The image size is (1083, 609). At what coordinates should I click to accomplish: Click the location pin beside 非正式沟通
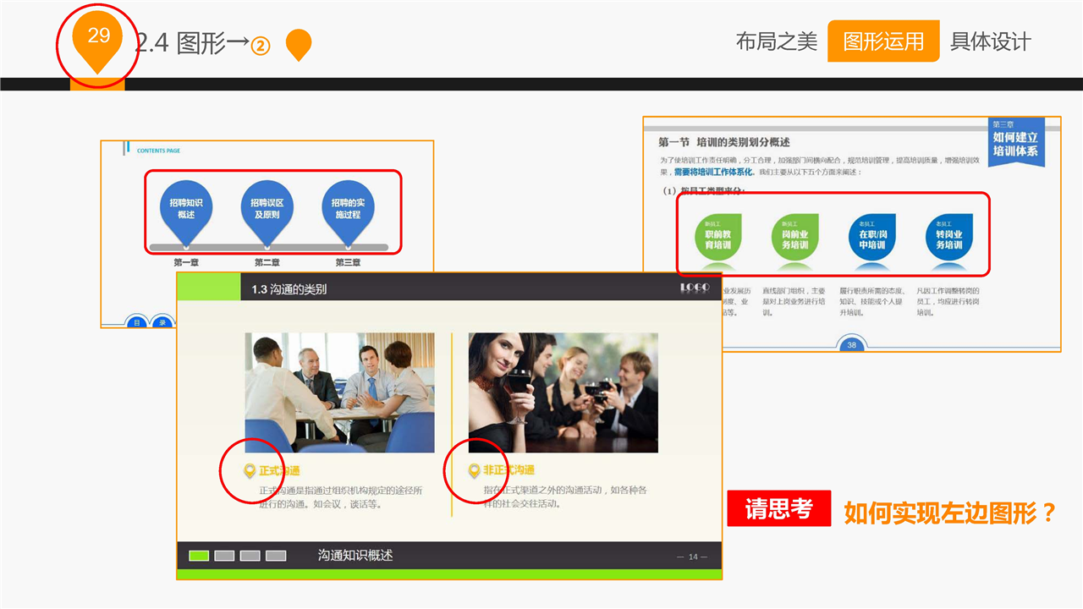pos(474,470)
